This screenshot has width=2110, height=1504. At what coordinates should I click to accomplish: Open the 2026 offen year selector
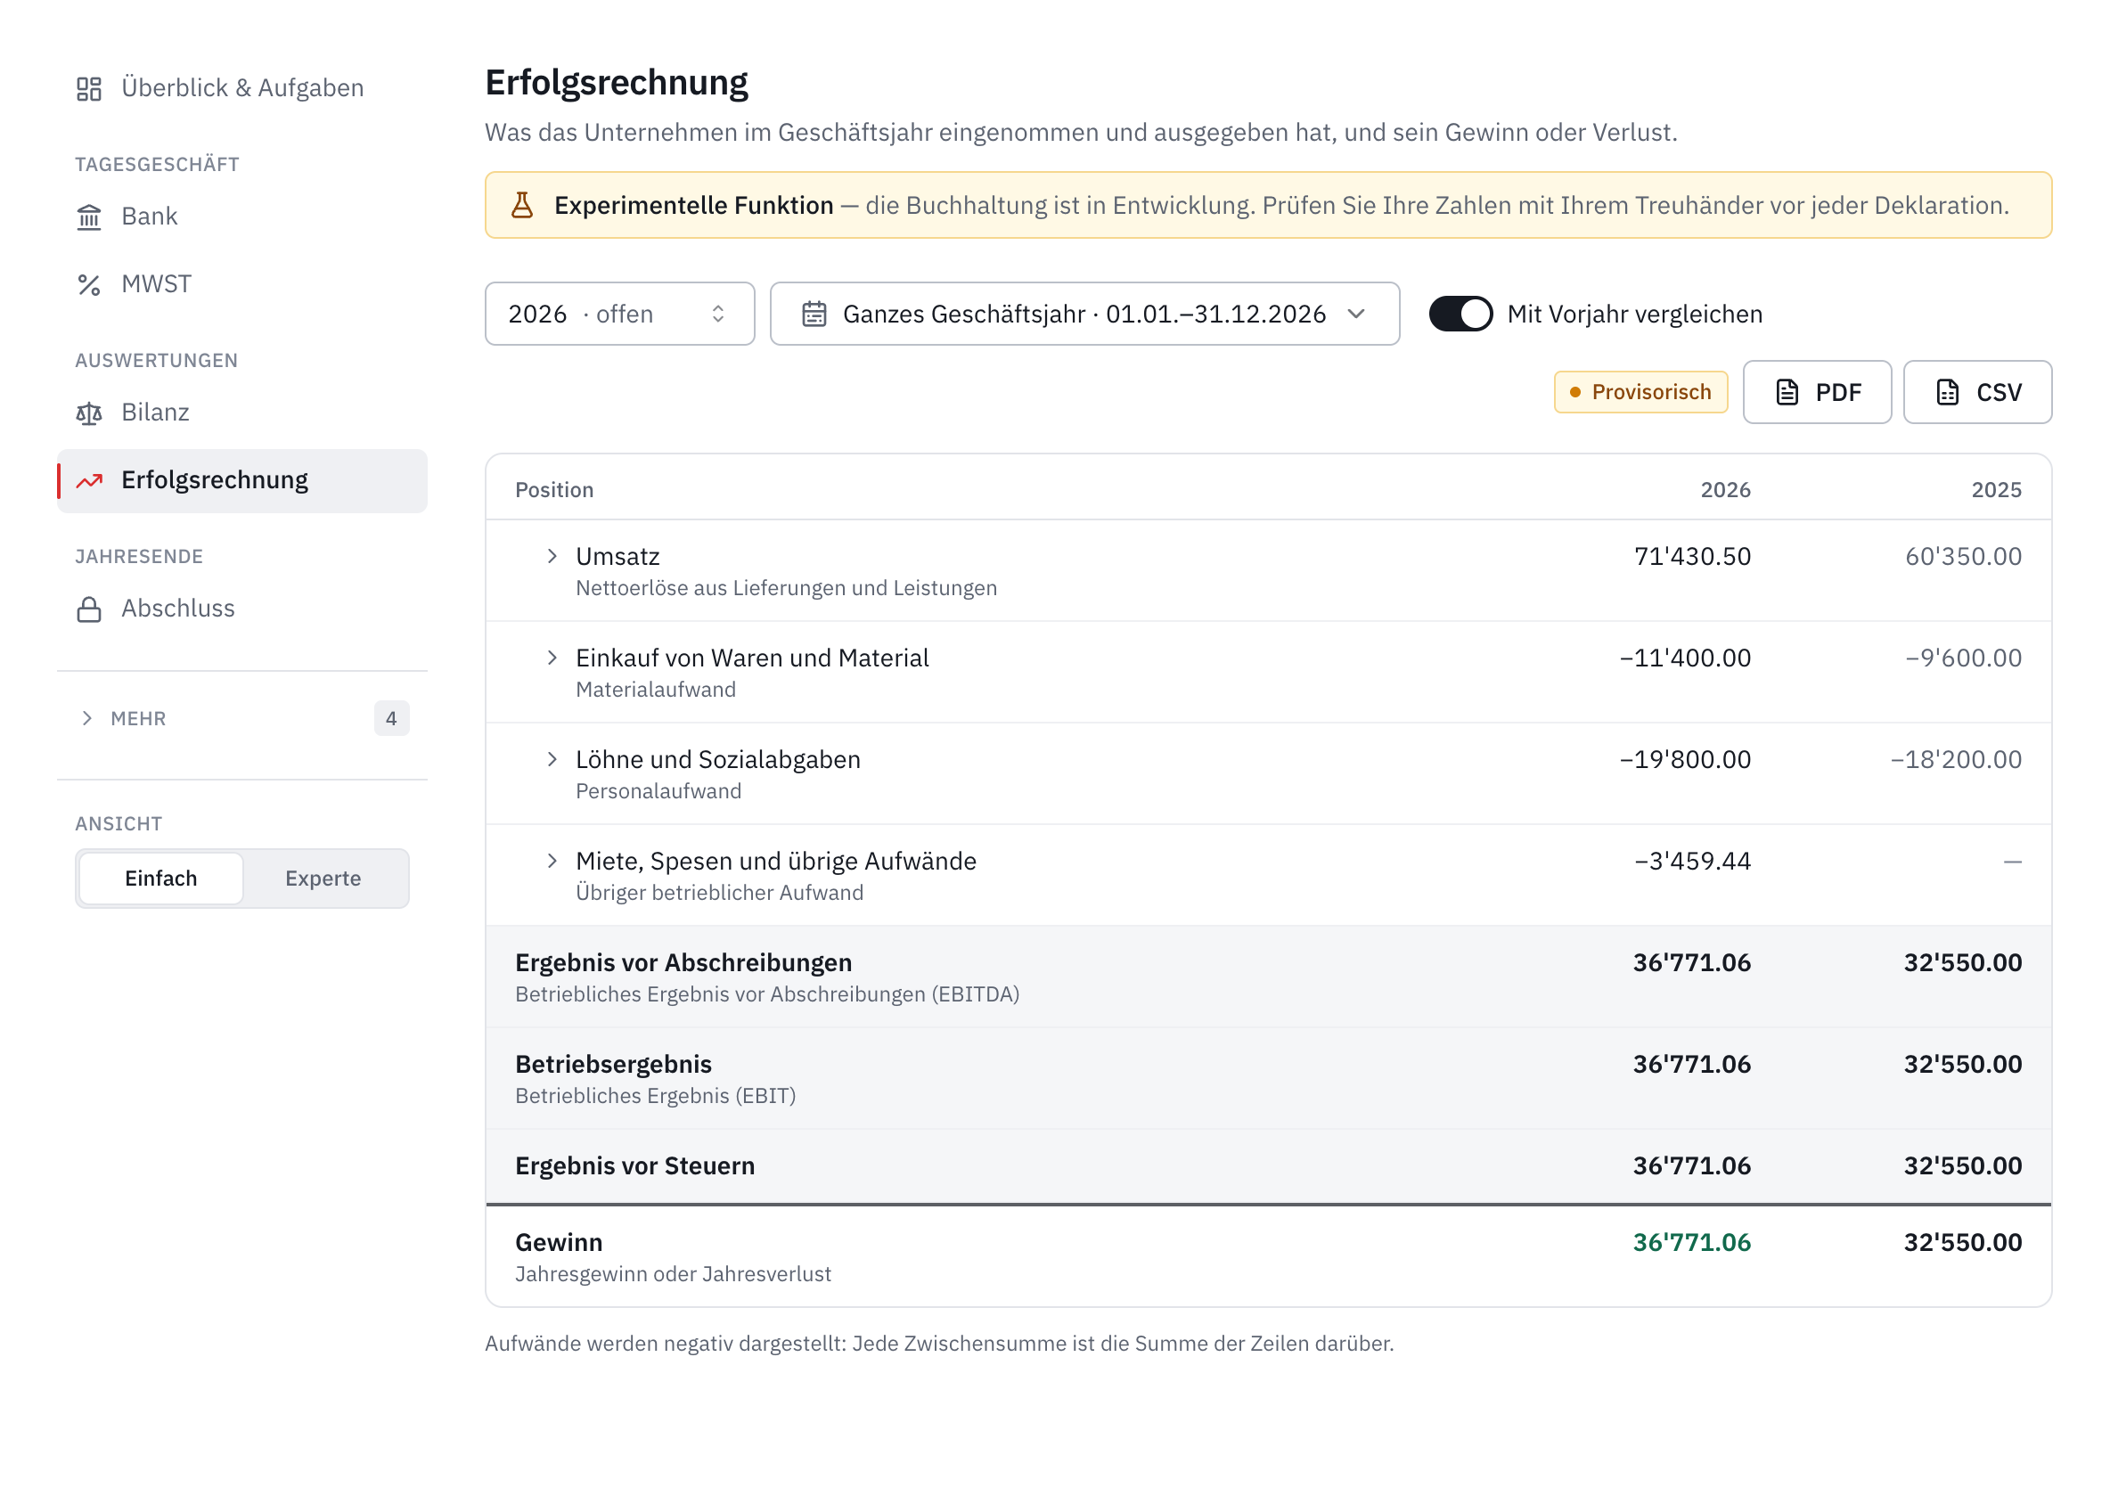(x=619, y=314)
